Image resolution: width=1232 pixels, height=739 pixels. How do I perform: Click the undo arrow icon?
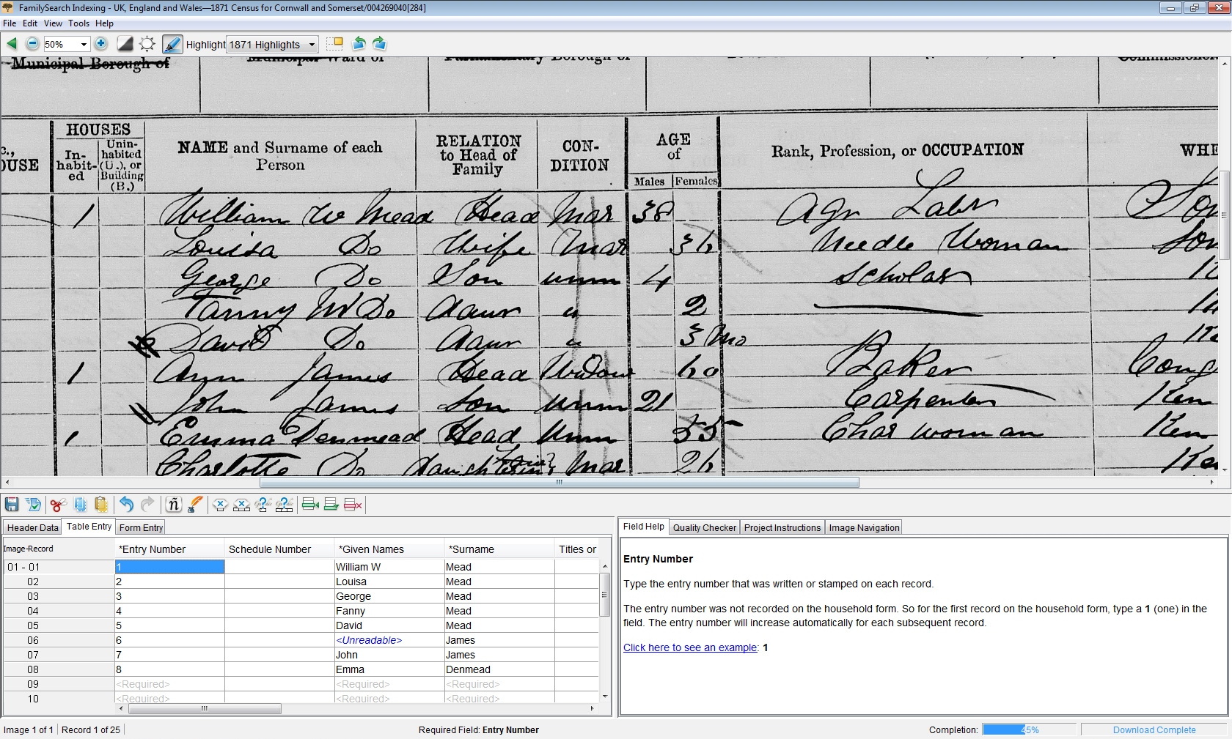(126, 505)
